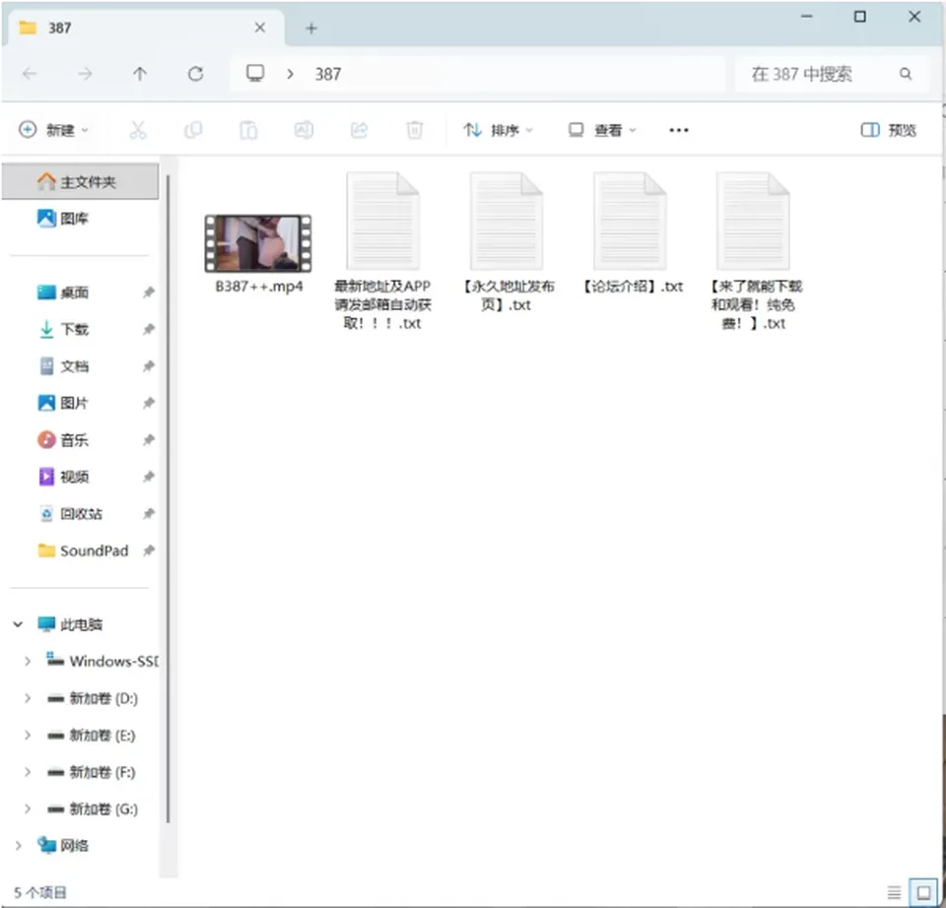This screenshot has height=908, width=946.
Task: Select the 387 window tab
Action: click(x=143, y=28)
